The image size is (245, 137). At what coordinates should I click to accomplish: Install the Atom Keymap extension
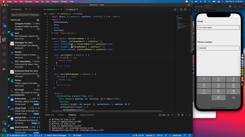(x=36, y=133)
